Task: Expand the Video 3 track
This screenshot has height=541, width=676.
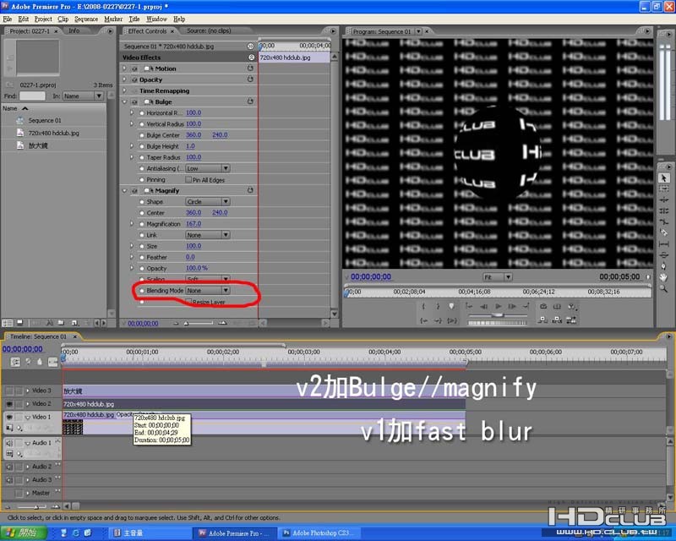Action: 28,391
